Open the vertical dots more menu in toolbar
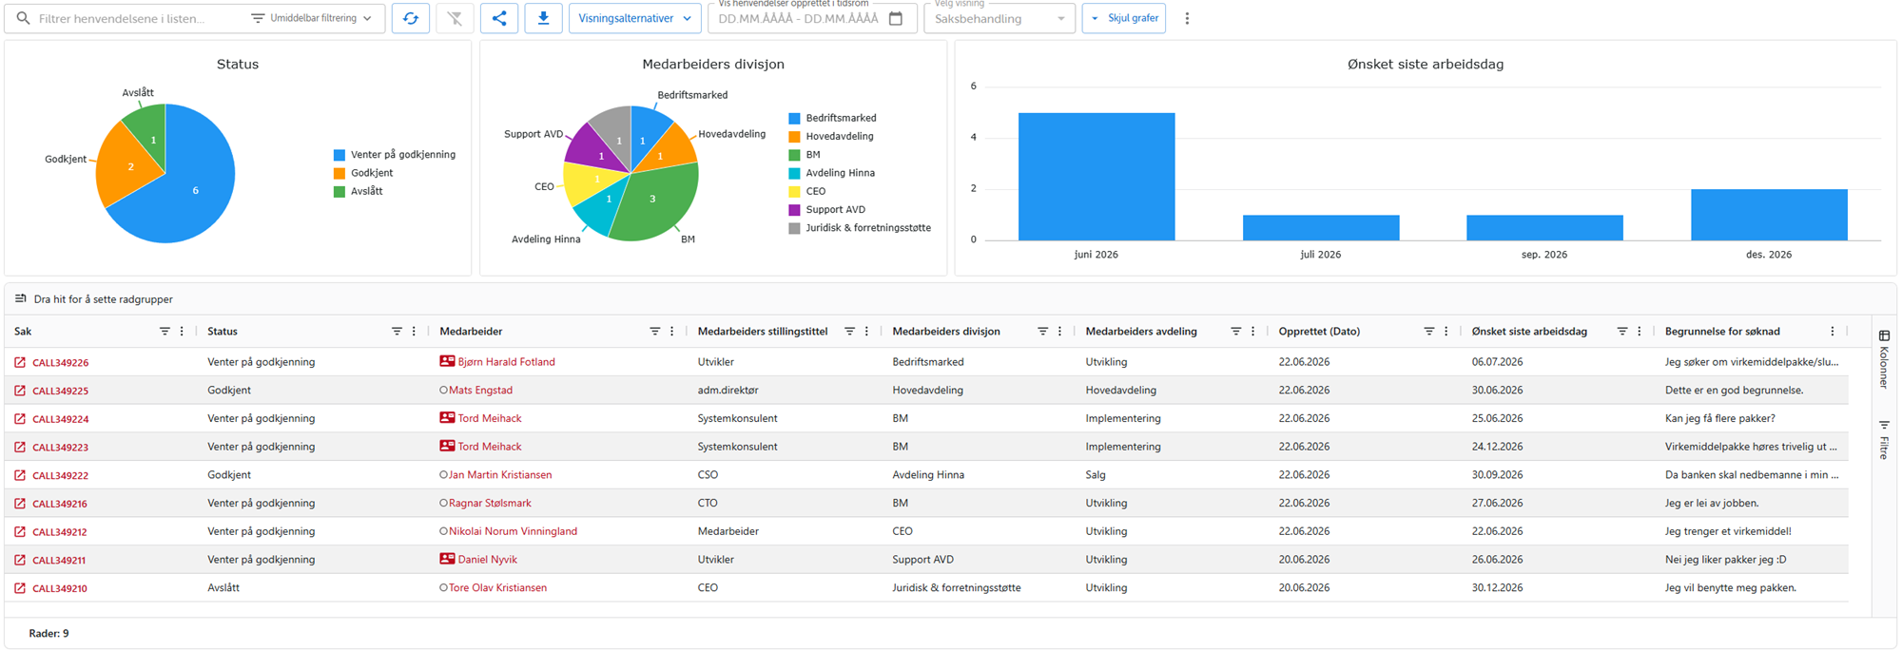 pos(1187,18)
